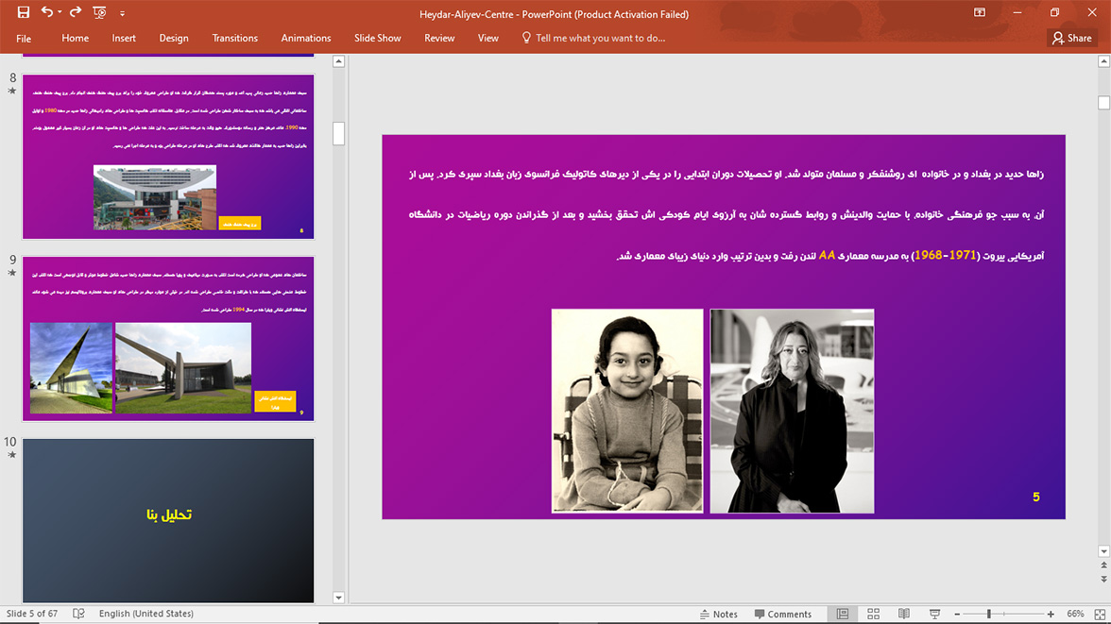Screen dimensions: 1111x624
Task: Click the animation star under slide 8
Action: (x=11, y=92)
